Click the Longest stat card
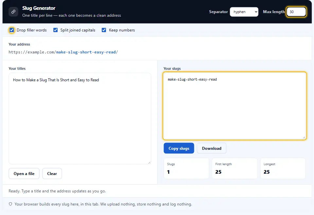This screenshot has width=314, height=215. (x=283, y=168)
